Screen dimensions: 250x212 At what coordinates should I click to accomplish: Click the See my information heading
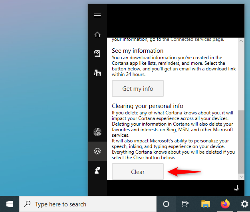[137, 51]
